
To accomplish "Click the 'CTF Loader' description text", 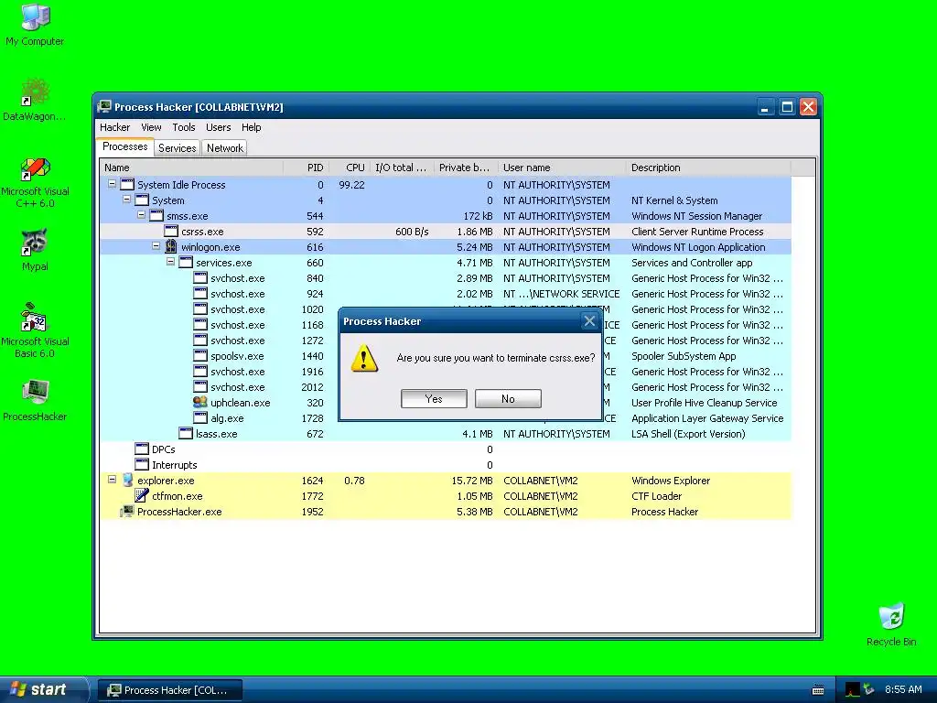I will tap(656, 496).
